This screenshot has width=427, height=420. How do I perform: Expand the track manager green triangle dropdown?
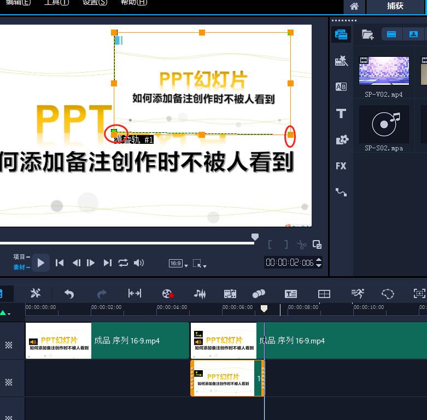pos(5,313)
